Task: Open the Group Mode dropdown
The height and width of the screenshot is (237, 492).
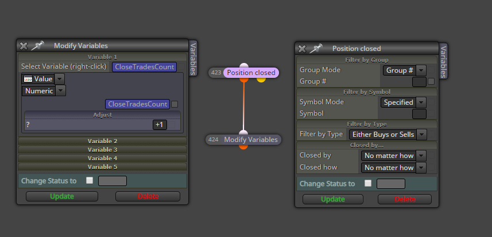Action: (404, 70)
